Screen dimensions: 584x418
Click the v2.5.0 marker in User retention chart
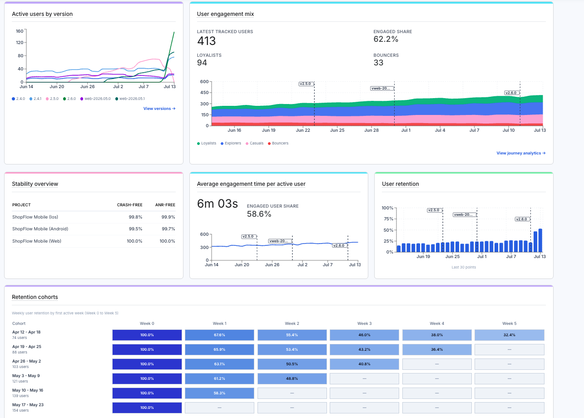click(x=434, y=210)
